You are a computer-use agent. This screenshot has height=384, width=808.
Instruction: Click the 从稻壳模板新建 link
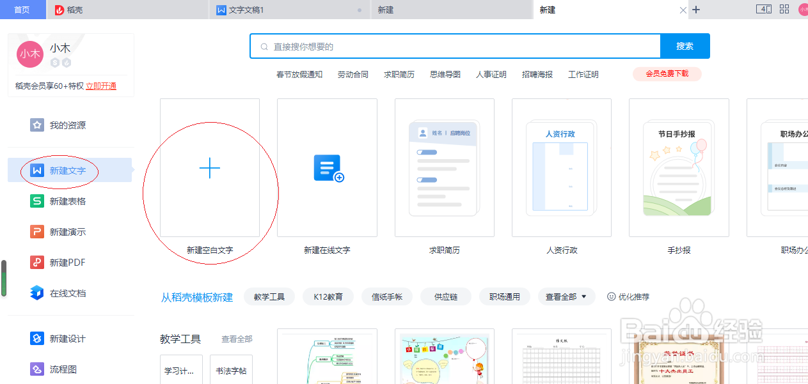(197, 297)
